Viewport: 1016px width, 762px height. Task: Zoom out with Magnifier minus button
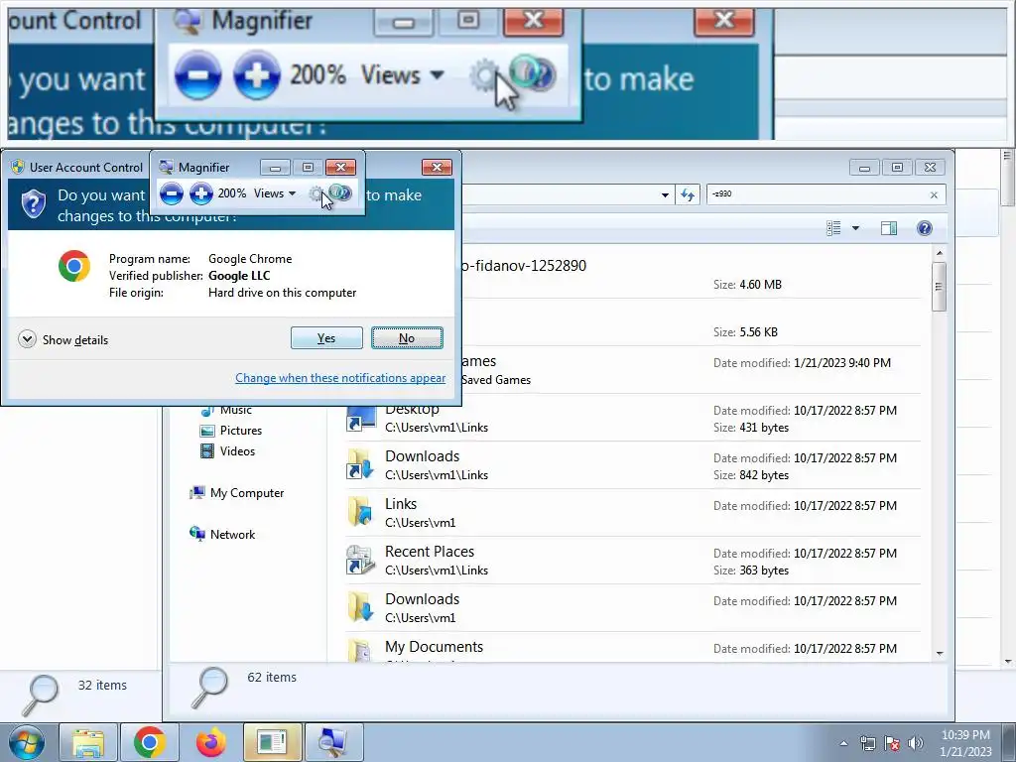point(172,193)
